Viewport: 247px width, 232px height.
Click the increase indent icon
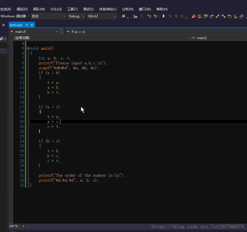point(135,16)
